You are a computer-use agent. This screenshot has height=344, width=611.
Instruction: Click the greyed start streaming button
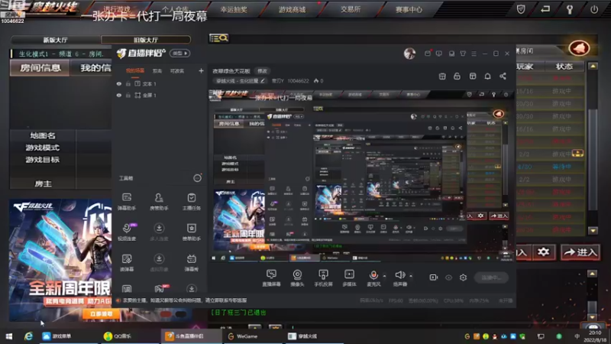click(491, 277)
